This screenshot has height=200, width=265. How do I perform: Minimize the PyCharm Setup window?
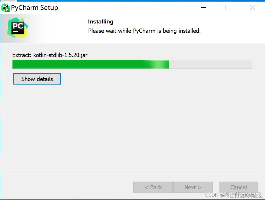coord(203,7)
